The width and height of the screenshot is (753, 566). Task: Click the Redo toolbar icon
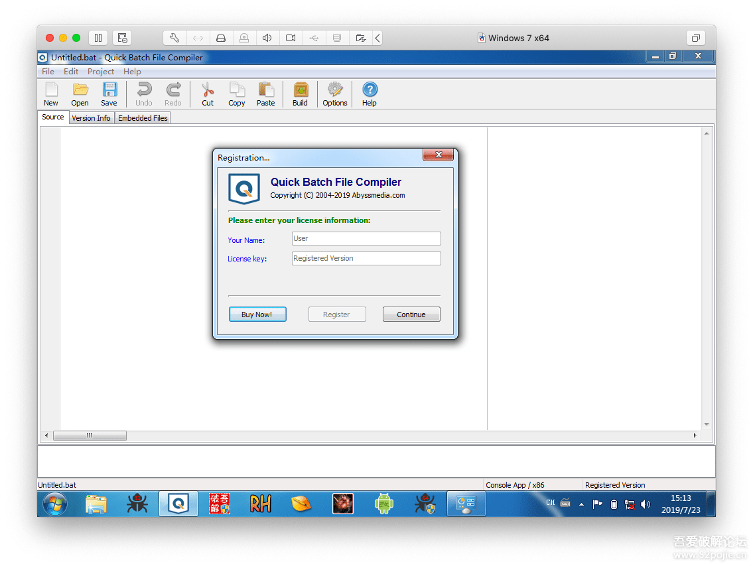click(173, 94)
